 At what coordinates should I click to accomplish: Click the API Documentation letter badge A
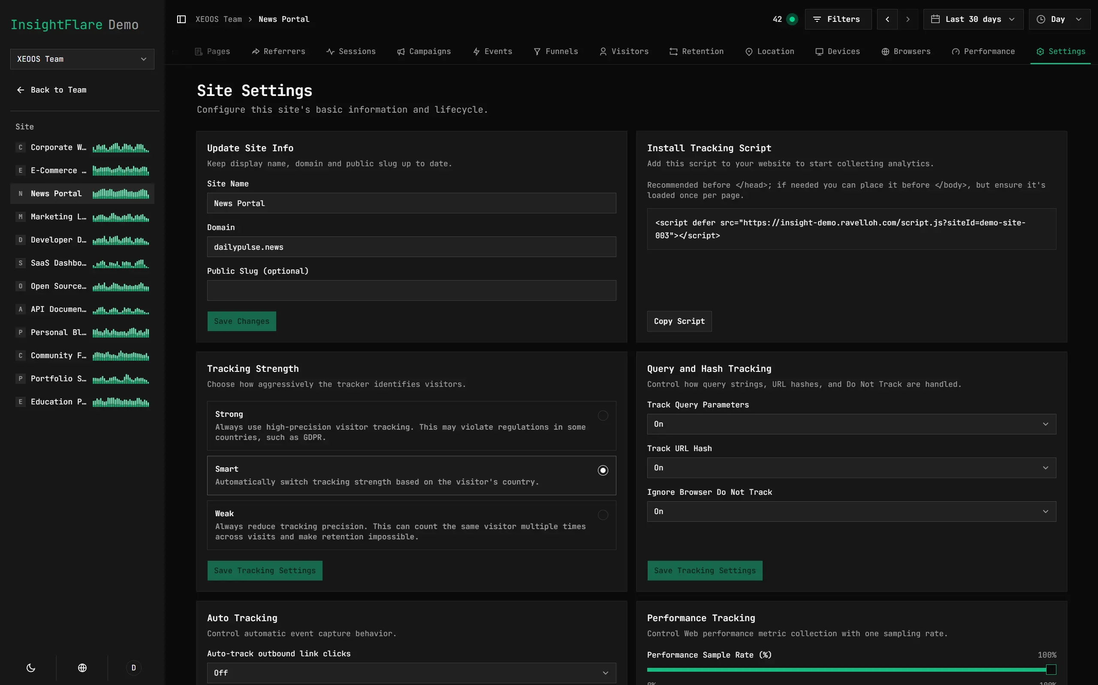21,309
